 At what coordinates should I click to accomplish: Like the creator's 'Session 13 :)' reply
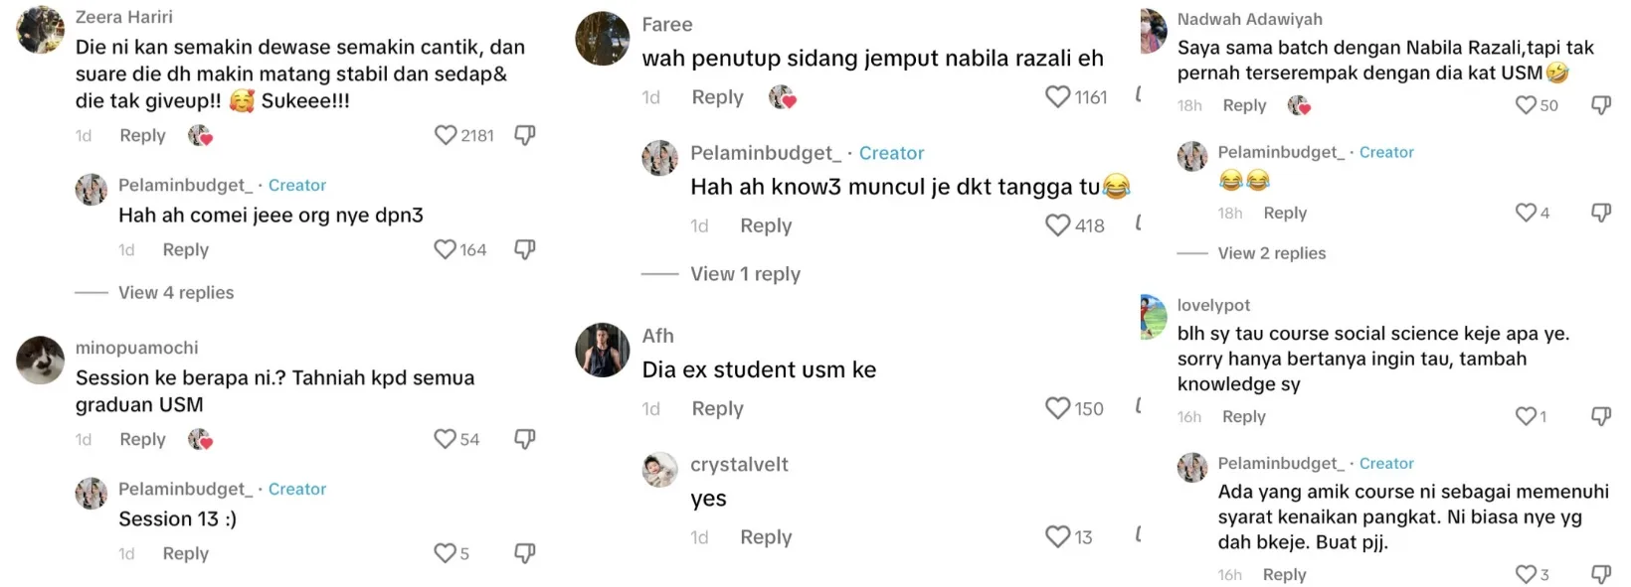tap(445, 553)
